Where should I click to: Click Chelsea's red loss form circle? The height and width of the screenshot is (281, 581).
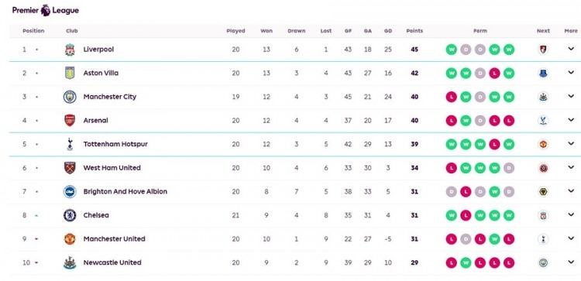coord(466,215)
